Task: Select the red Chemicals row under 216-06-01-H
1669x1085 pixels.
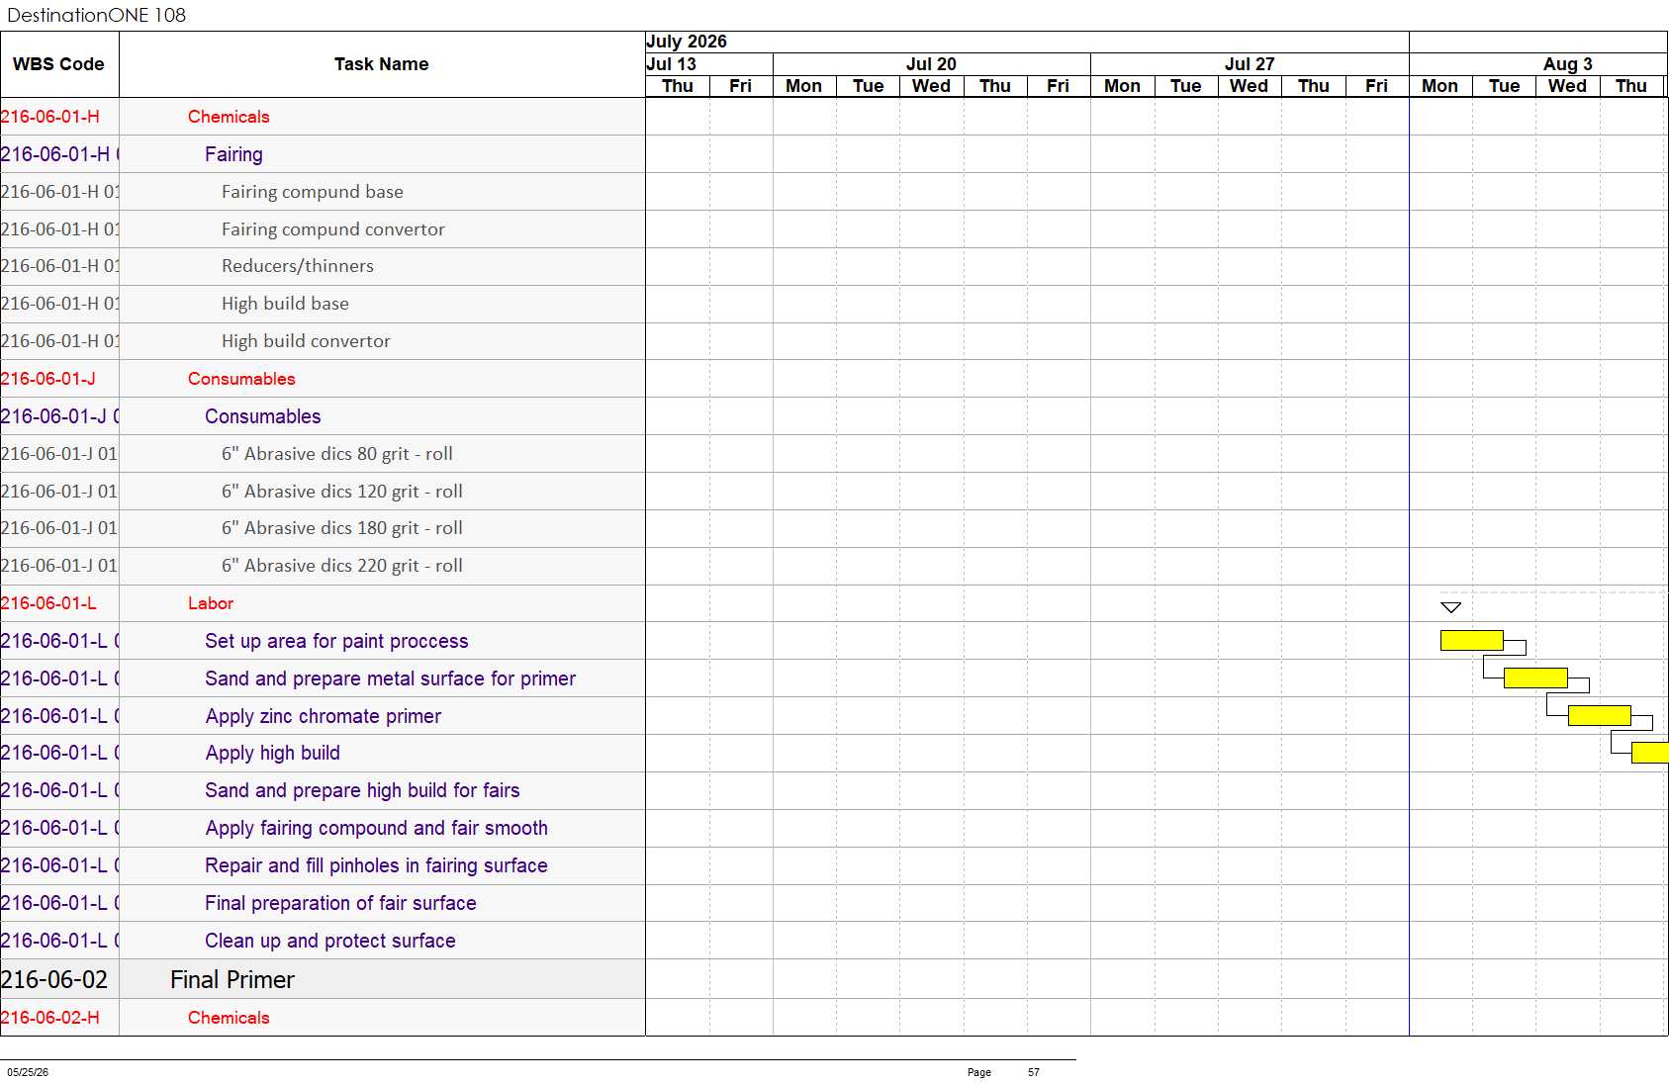Action: (x=323, y=117)
